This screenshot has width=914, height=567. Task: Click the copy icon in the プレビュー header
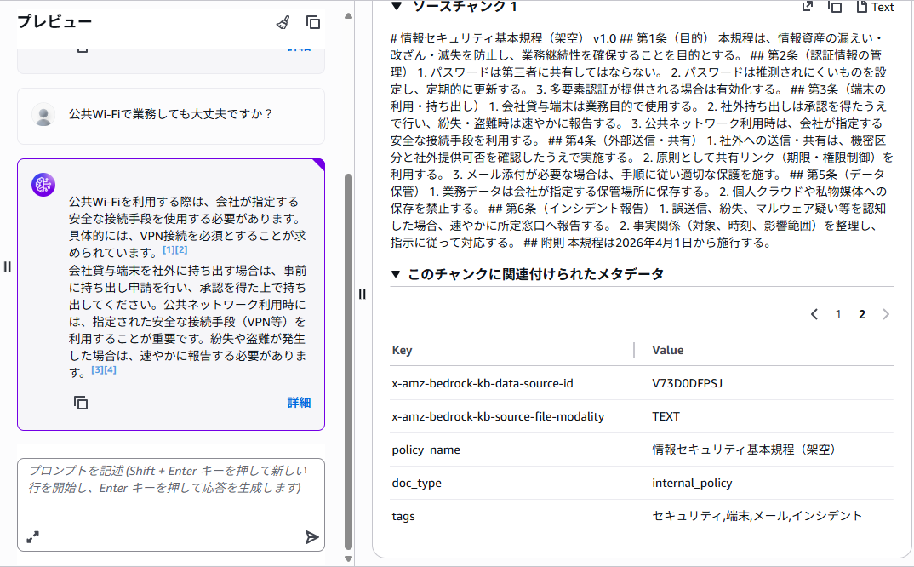click(313, 23)
